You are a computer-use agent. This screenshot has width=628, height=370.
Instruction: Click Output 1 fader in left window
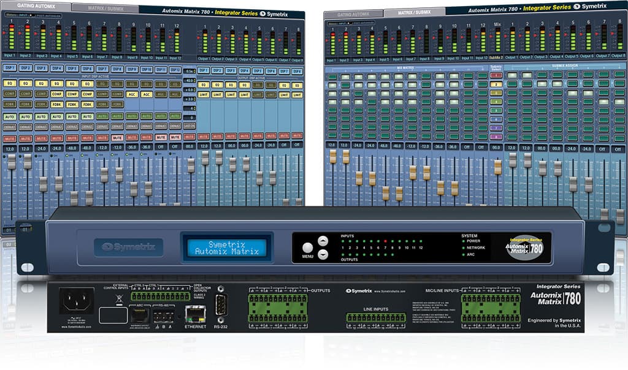click(205, 158)
